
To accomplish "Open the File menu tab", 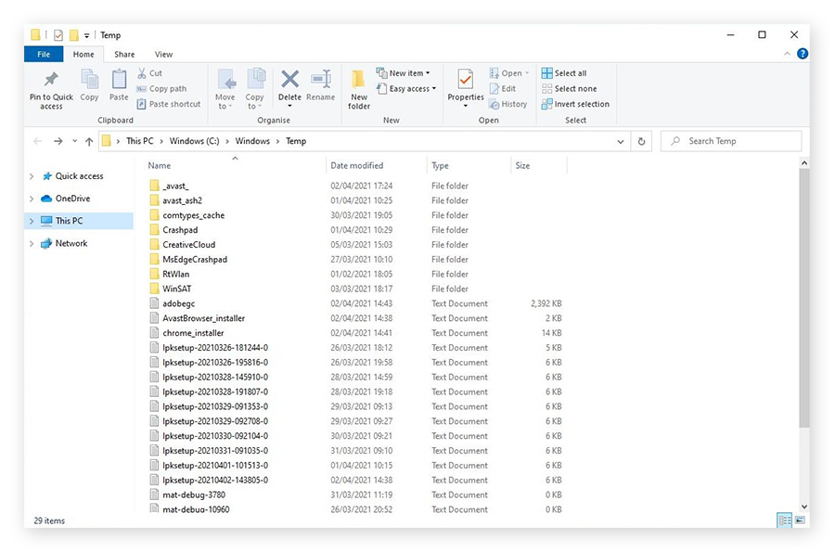I will pyautogui.click(x=44, y=55).
